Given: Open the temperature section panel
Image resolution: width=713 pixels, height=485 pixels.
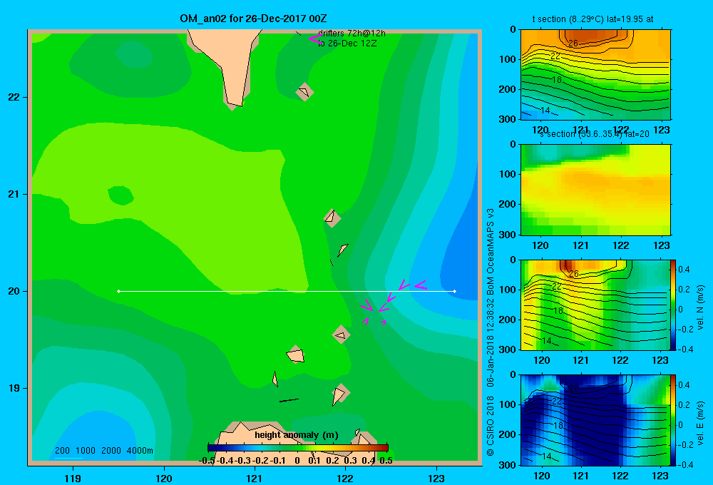Looking at the screenshot, I should [x=595, y=75].
